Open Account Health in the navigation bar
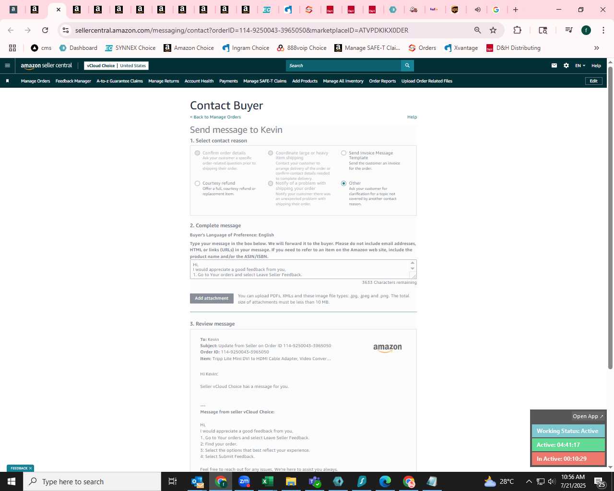Image resolution: width=614 pixels, height=491 pixels. point(199,81)
